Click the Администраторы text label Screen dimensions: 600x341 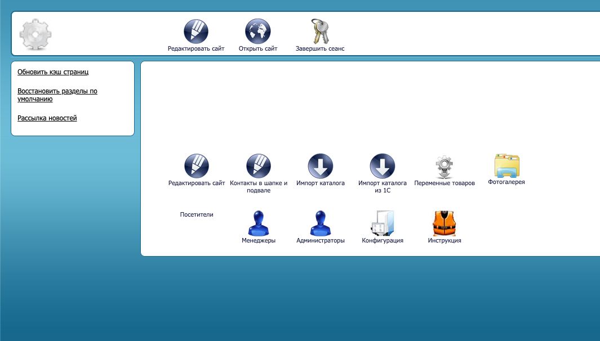[x=320, y=240]
